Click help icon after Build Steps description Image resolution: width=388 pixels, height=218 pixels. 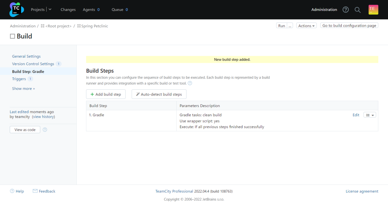click(190, 83)
